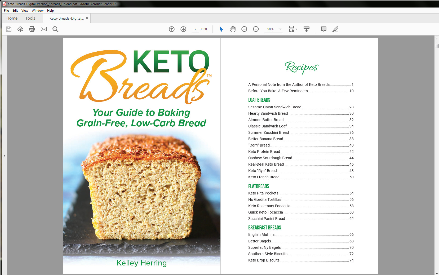439x275 pixels.
Task: Open the View menu
Action: pos(25,11)
